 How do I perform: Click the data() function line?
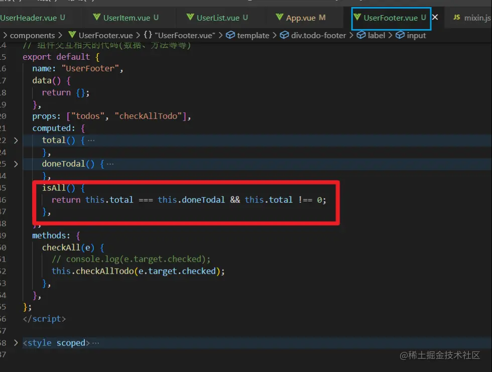point(51,81)
